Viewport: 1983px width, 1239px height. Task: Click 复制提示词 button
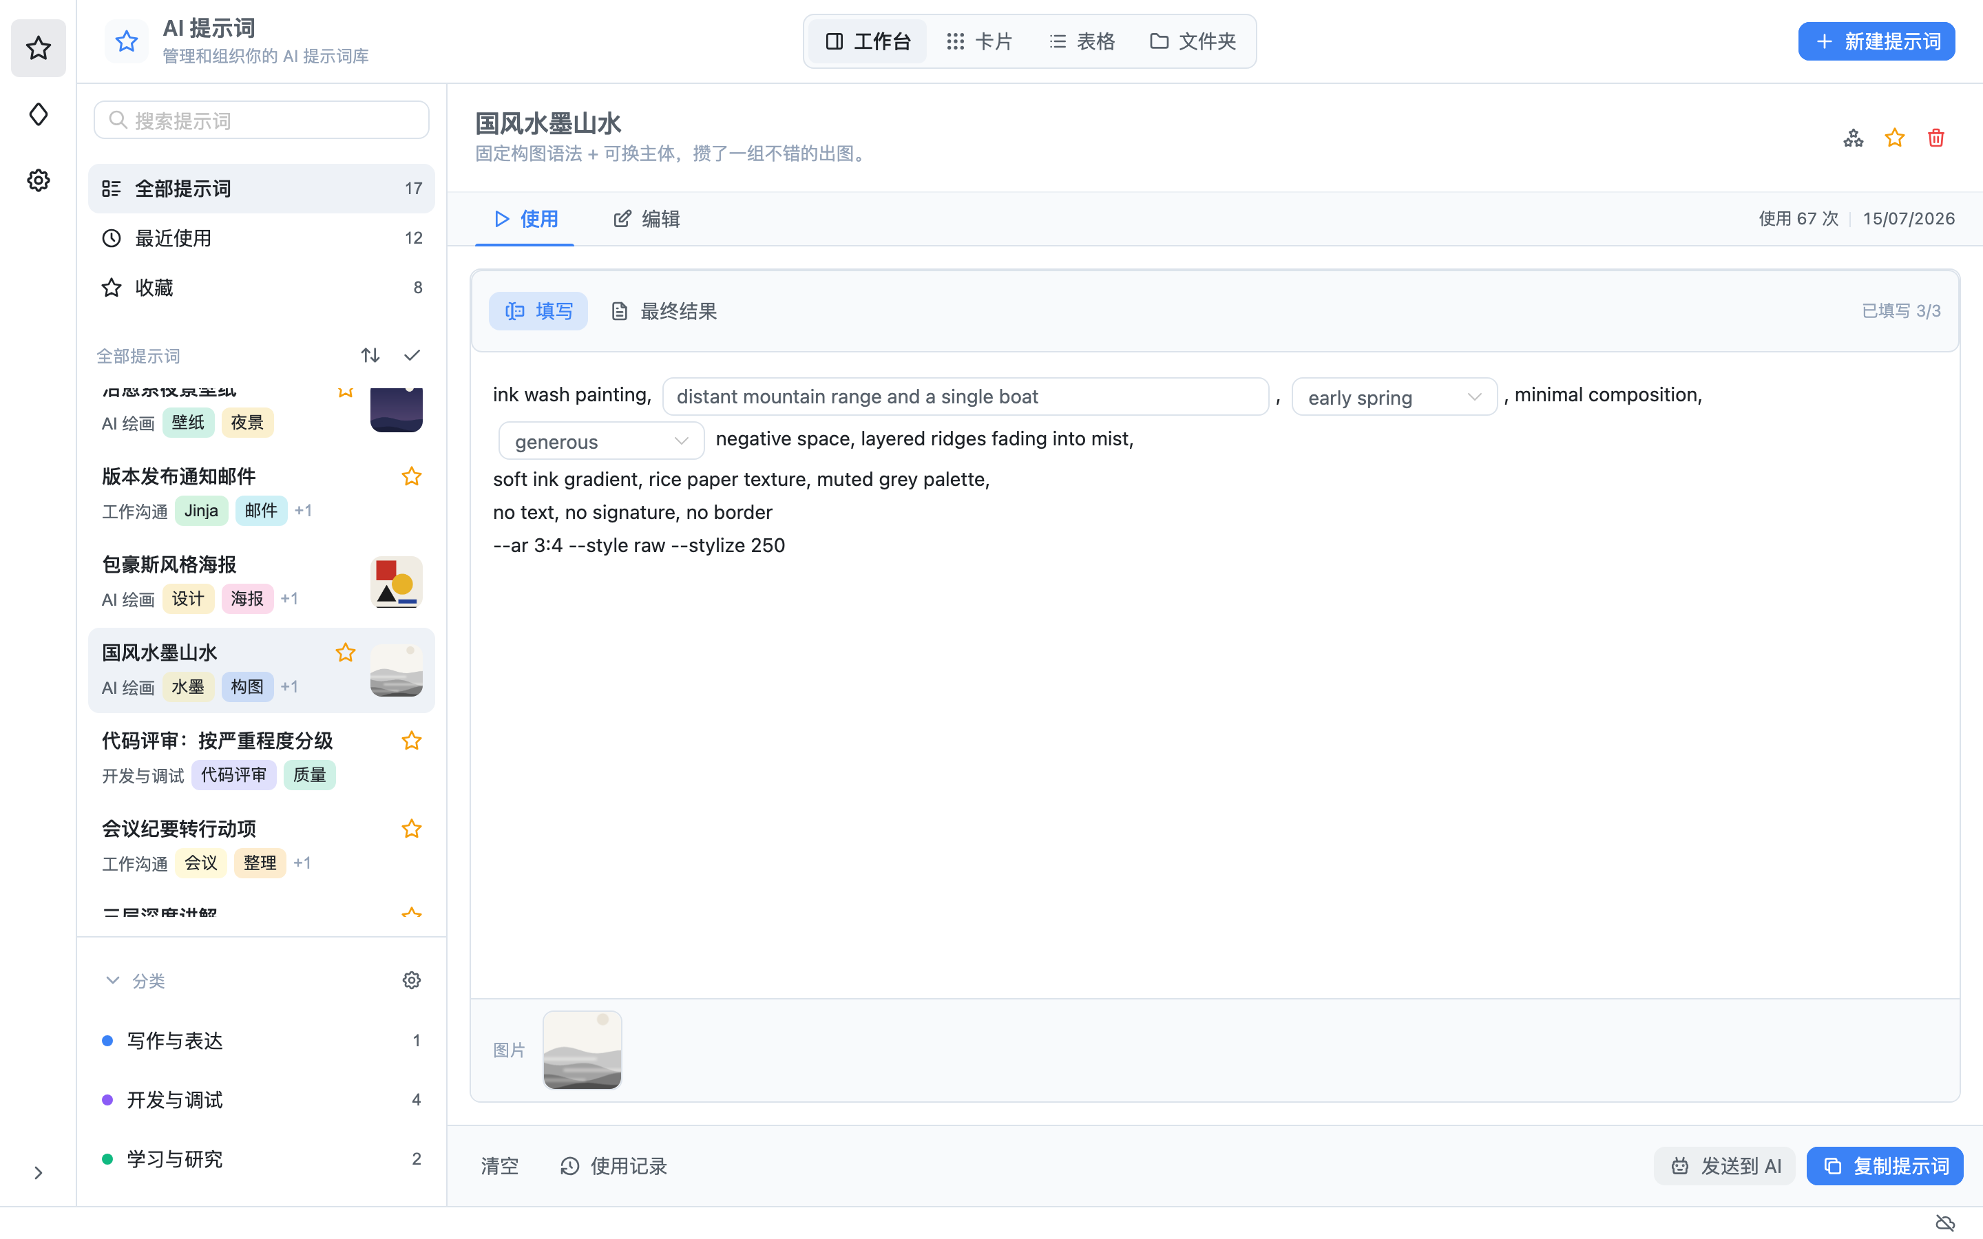pos(1885,1166)
